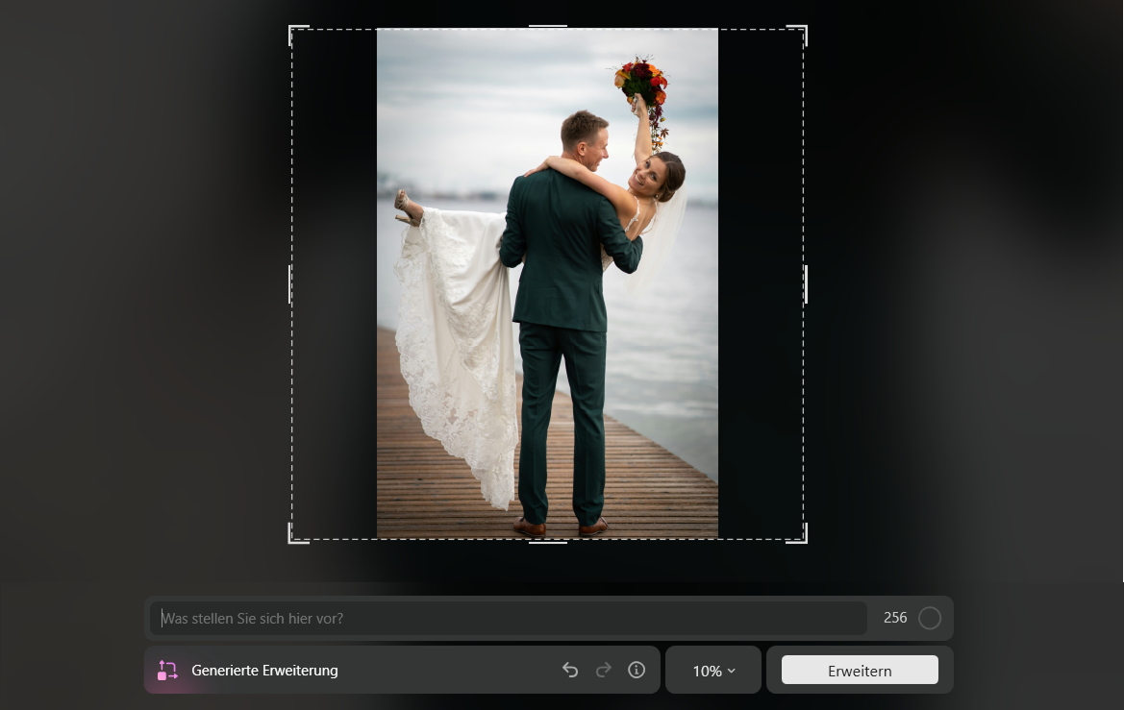Click the 256 character counter
Viewport: 1124px width, 710px height.
coord(895,618)
